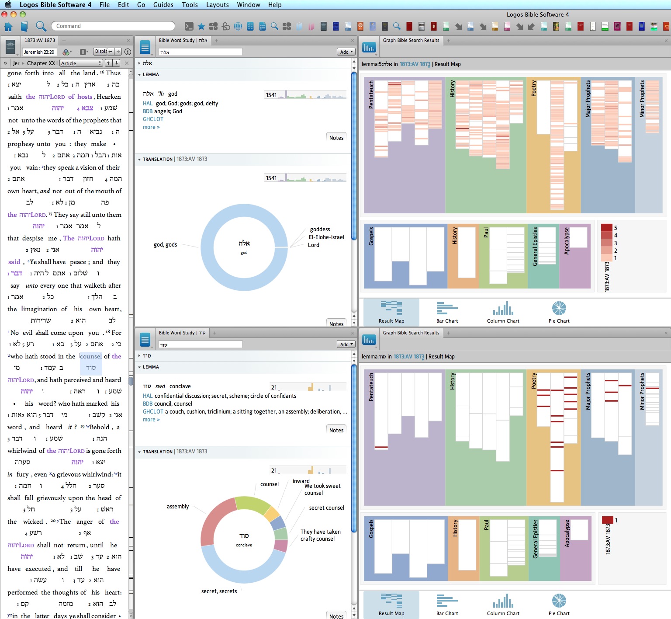Open the command prompt terminal icon

click(x=189, y=26)
